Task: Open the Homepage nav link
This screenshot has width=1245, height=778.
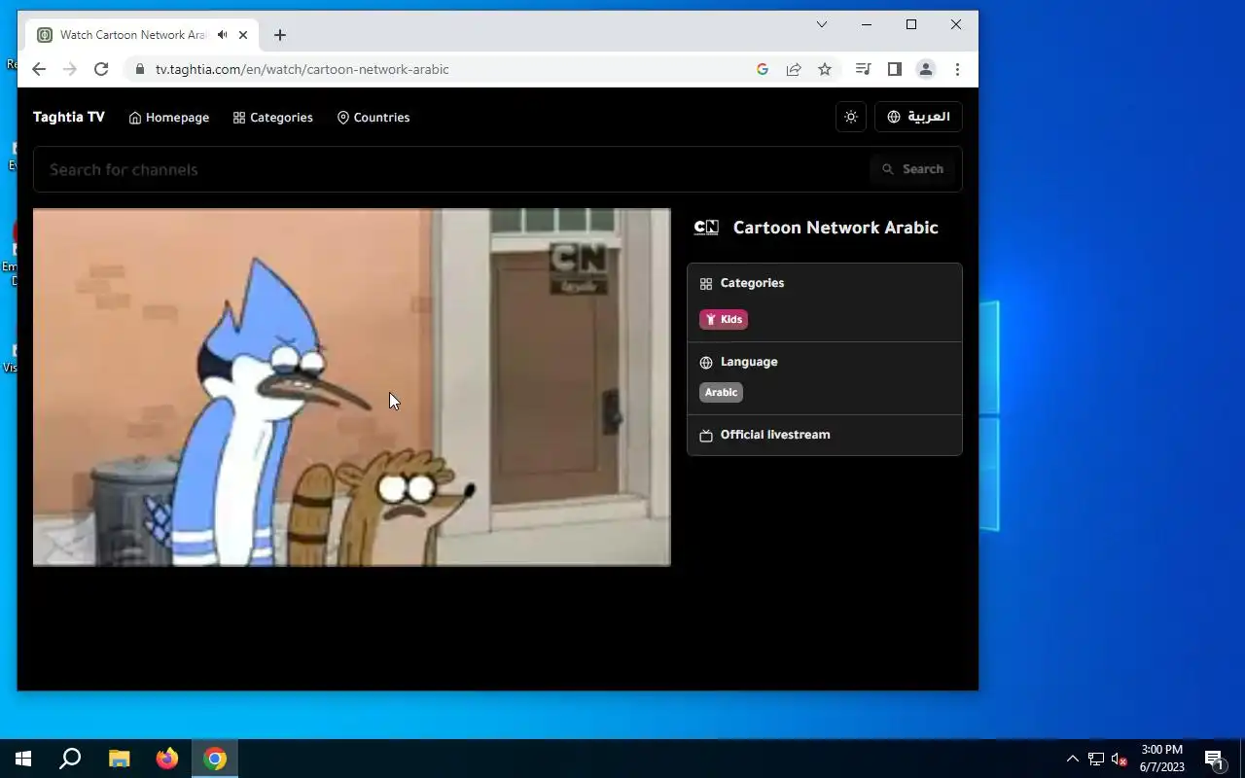Action: tap(169, 118)
